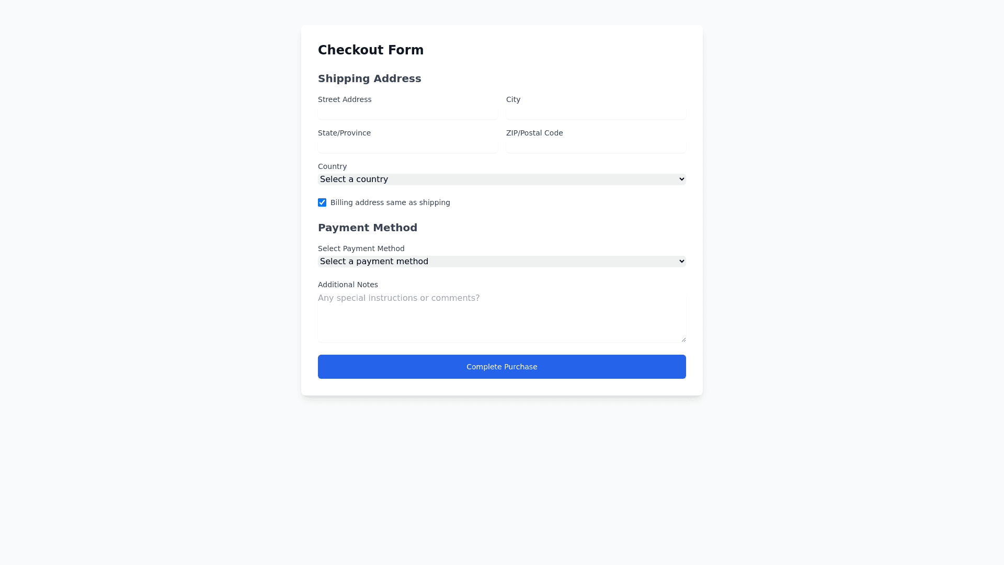Click the 'ZIP/Postal Code' label text
This screenshot has height=565, width=1004.
click(x=534, y=133)
